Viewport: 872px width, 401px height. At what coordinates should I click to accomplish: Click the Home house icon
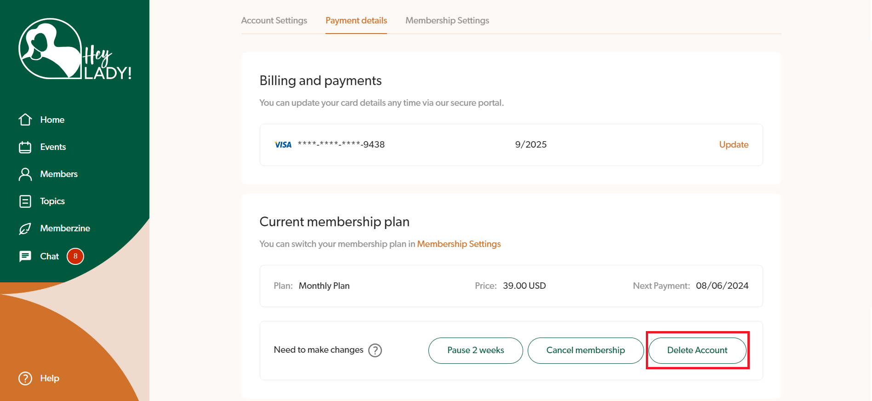pos(25,120)
